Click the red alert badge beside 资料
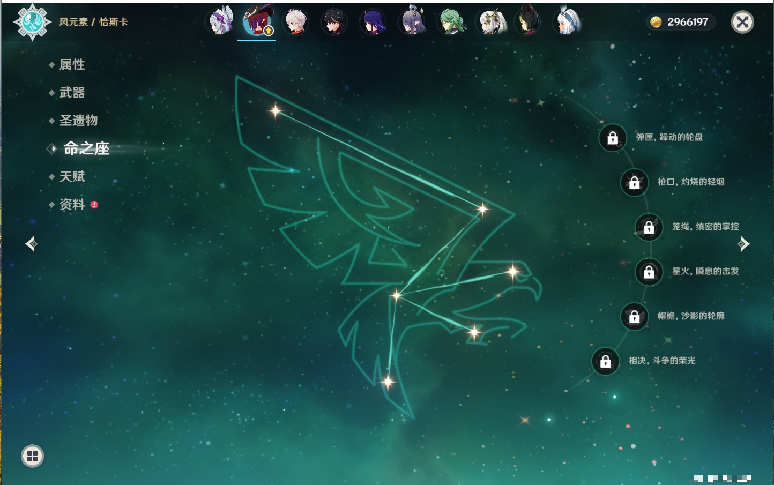 (94, 205)
